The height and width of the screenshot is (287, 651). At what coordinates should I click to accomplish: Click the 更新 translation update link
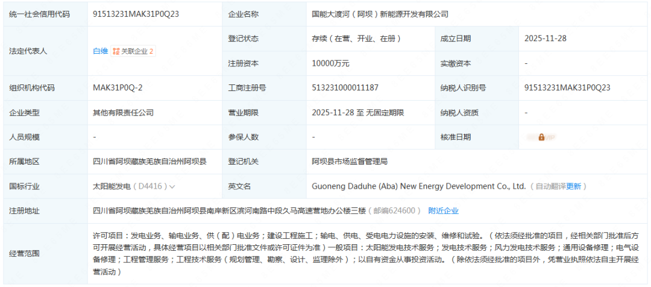[x=573, y=186]
